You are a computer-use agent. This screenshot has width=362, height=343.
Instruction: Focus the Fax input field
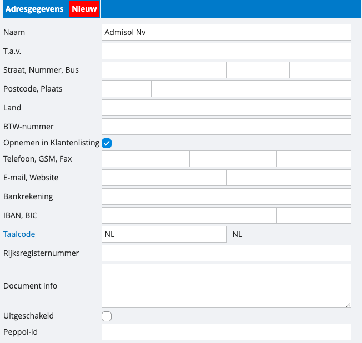tap(314, 159)
